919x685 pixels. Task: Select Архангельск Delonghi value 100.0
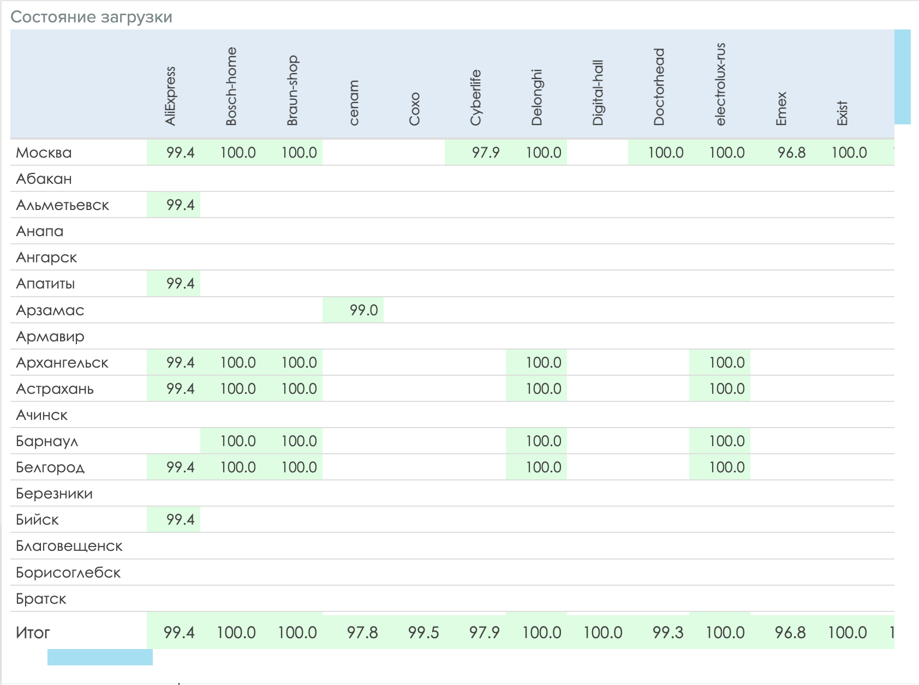544,363
